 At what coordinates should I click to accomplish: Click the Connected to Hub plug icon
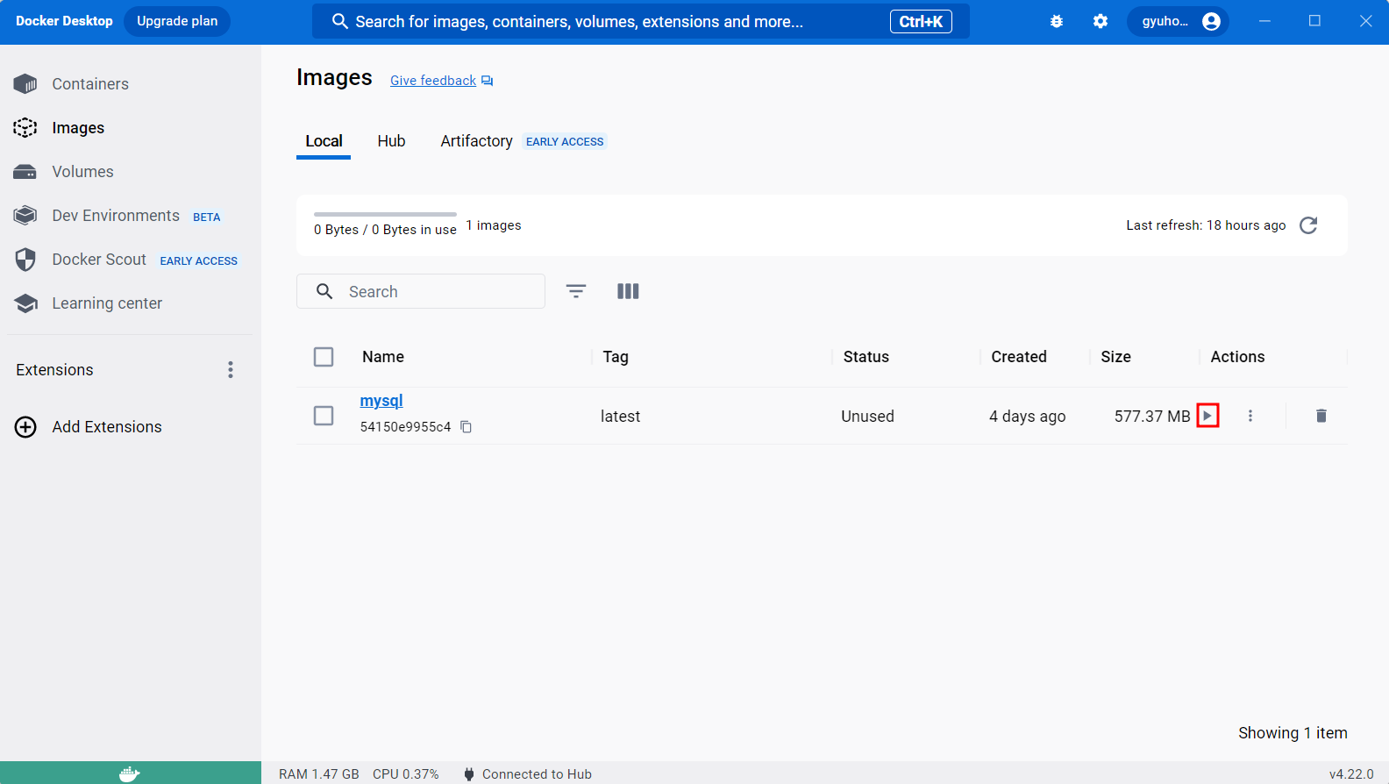coord(469,774)
